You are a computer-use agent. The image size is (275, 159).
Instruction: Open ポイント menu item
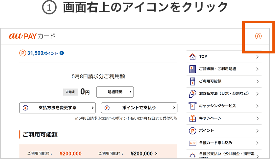point(224,131)
